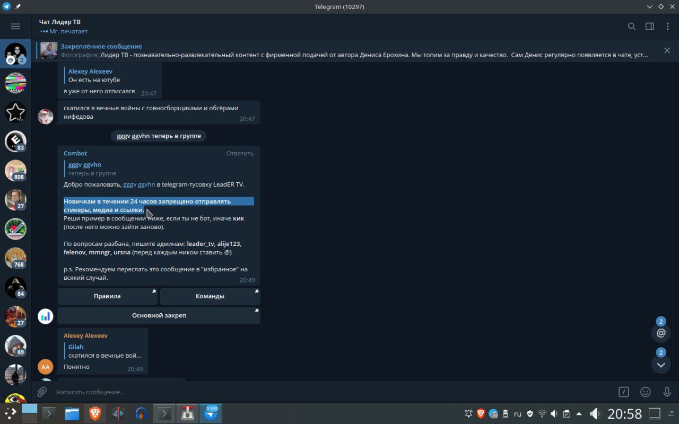
Task: Open the Combot sender name
Action: coord(75,153)
